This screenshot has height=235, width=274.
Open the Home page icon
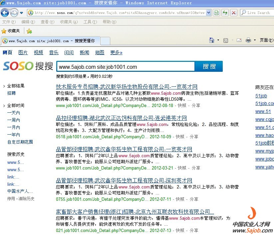click(x=212, y=40)
